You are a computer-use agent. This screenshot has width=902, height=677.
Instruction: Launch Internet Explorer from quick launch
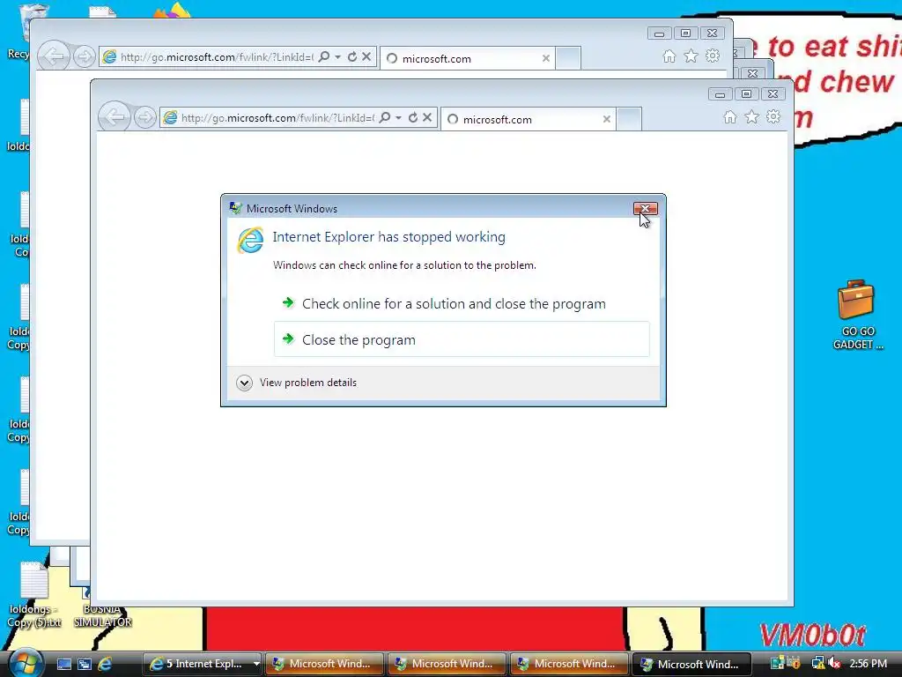(x=105, y=664)
